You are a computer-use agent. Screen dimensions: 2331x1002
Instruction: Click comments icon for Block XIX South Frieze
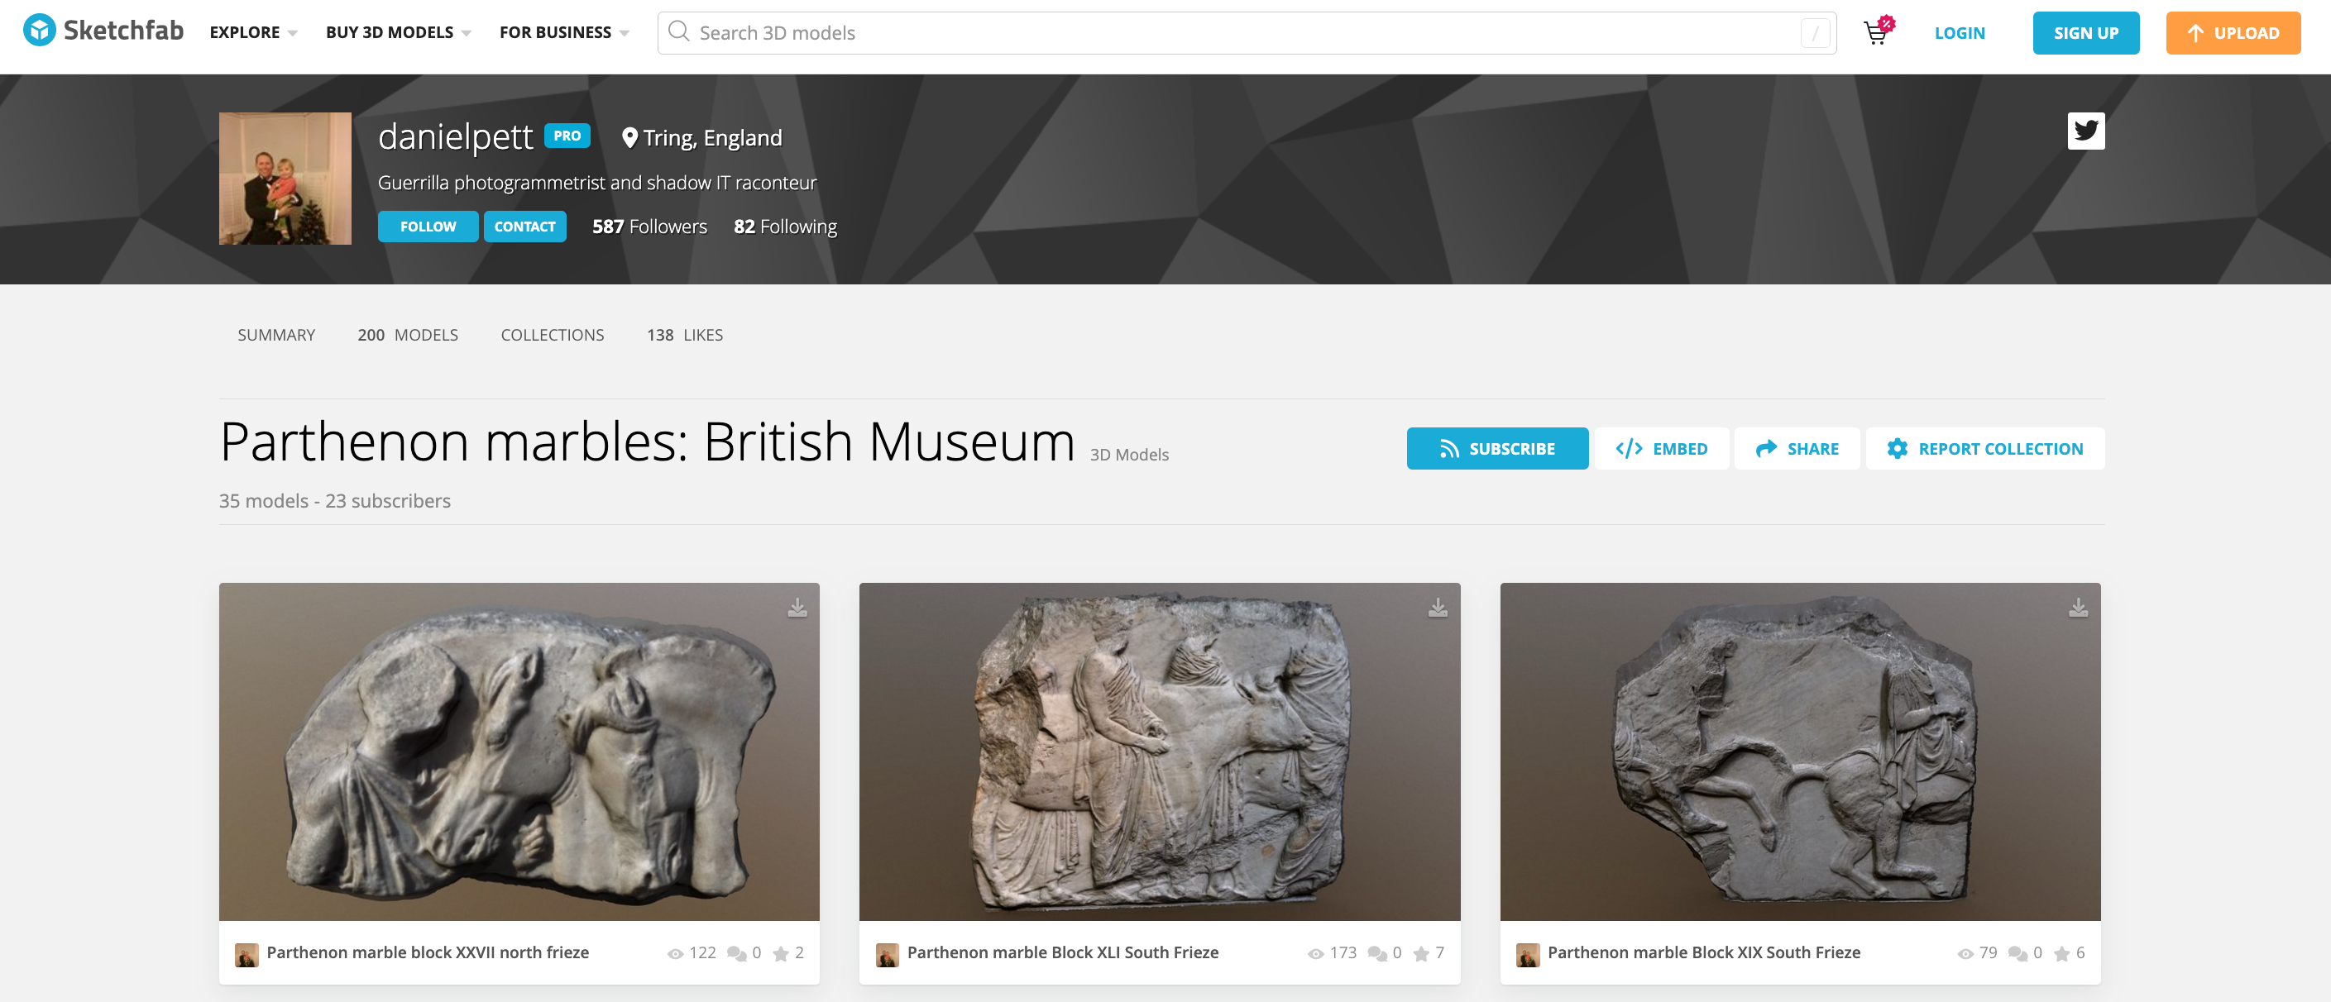coord(2017,954)
